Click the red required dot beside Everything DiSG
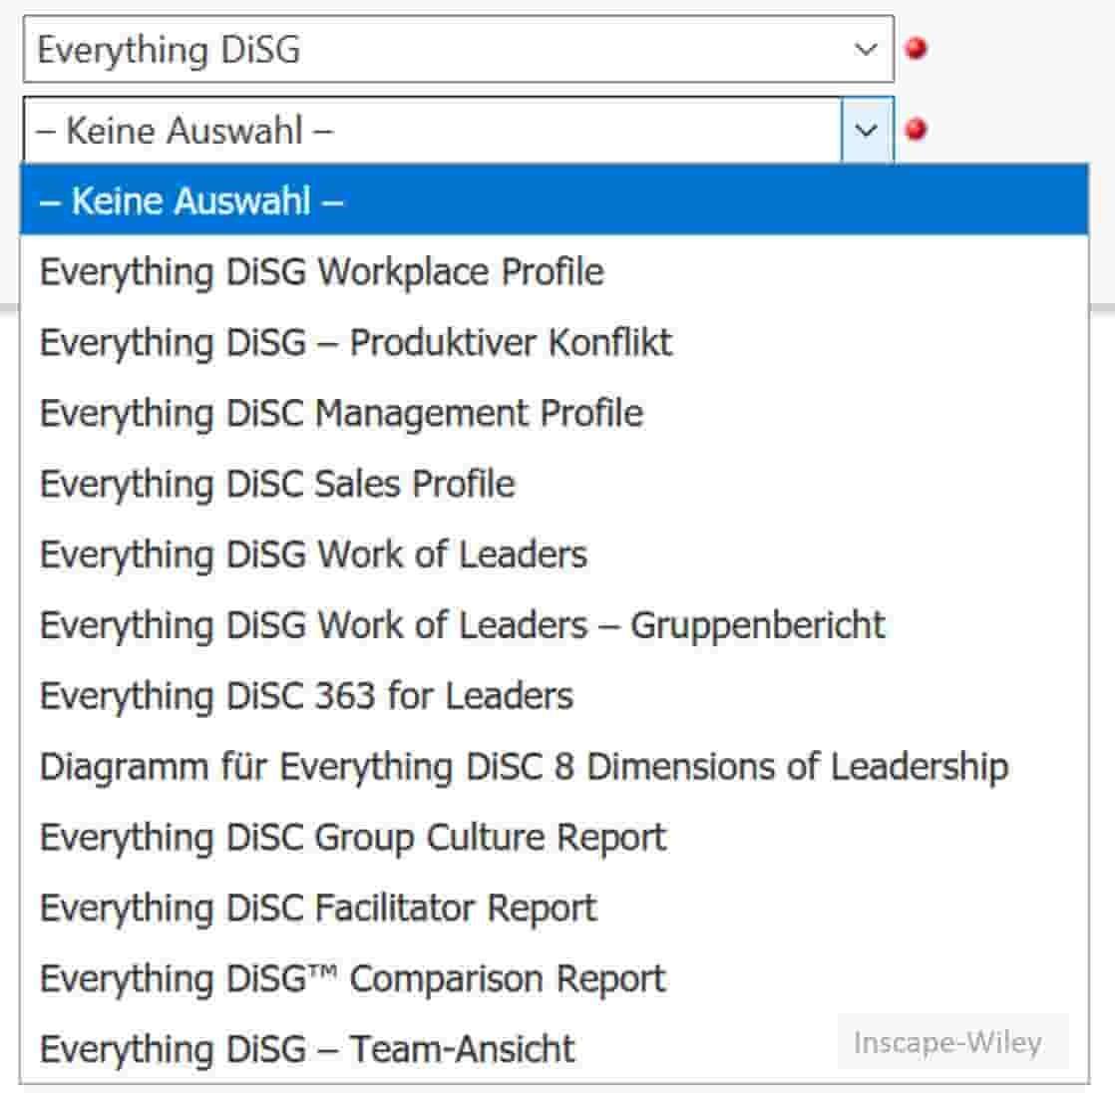The image size is (1115, 1108). (916, 48)
